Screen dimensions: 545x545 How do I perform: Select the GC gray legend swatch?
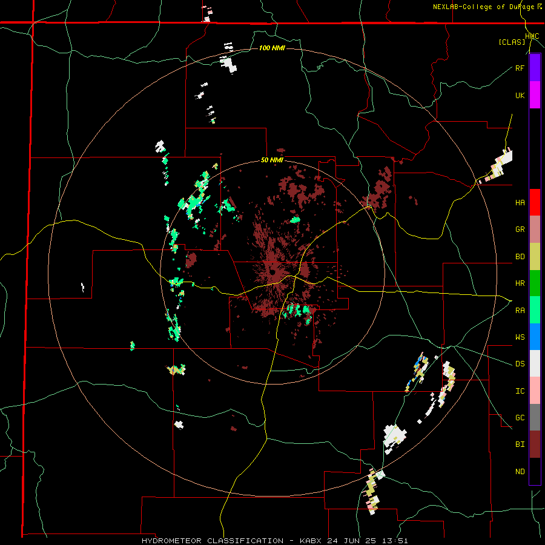[x=535, y=417]
